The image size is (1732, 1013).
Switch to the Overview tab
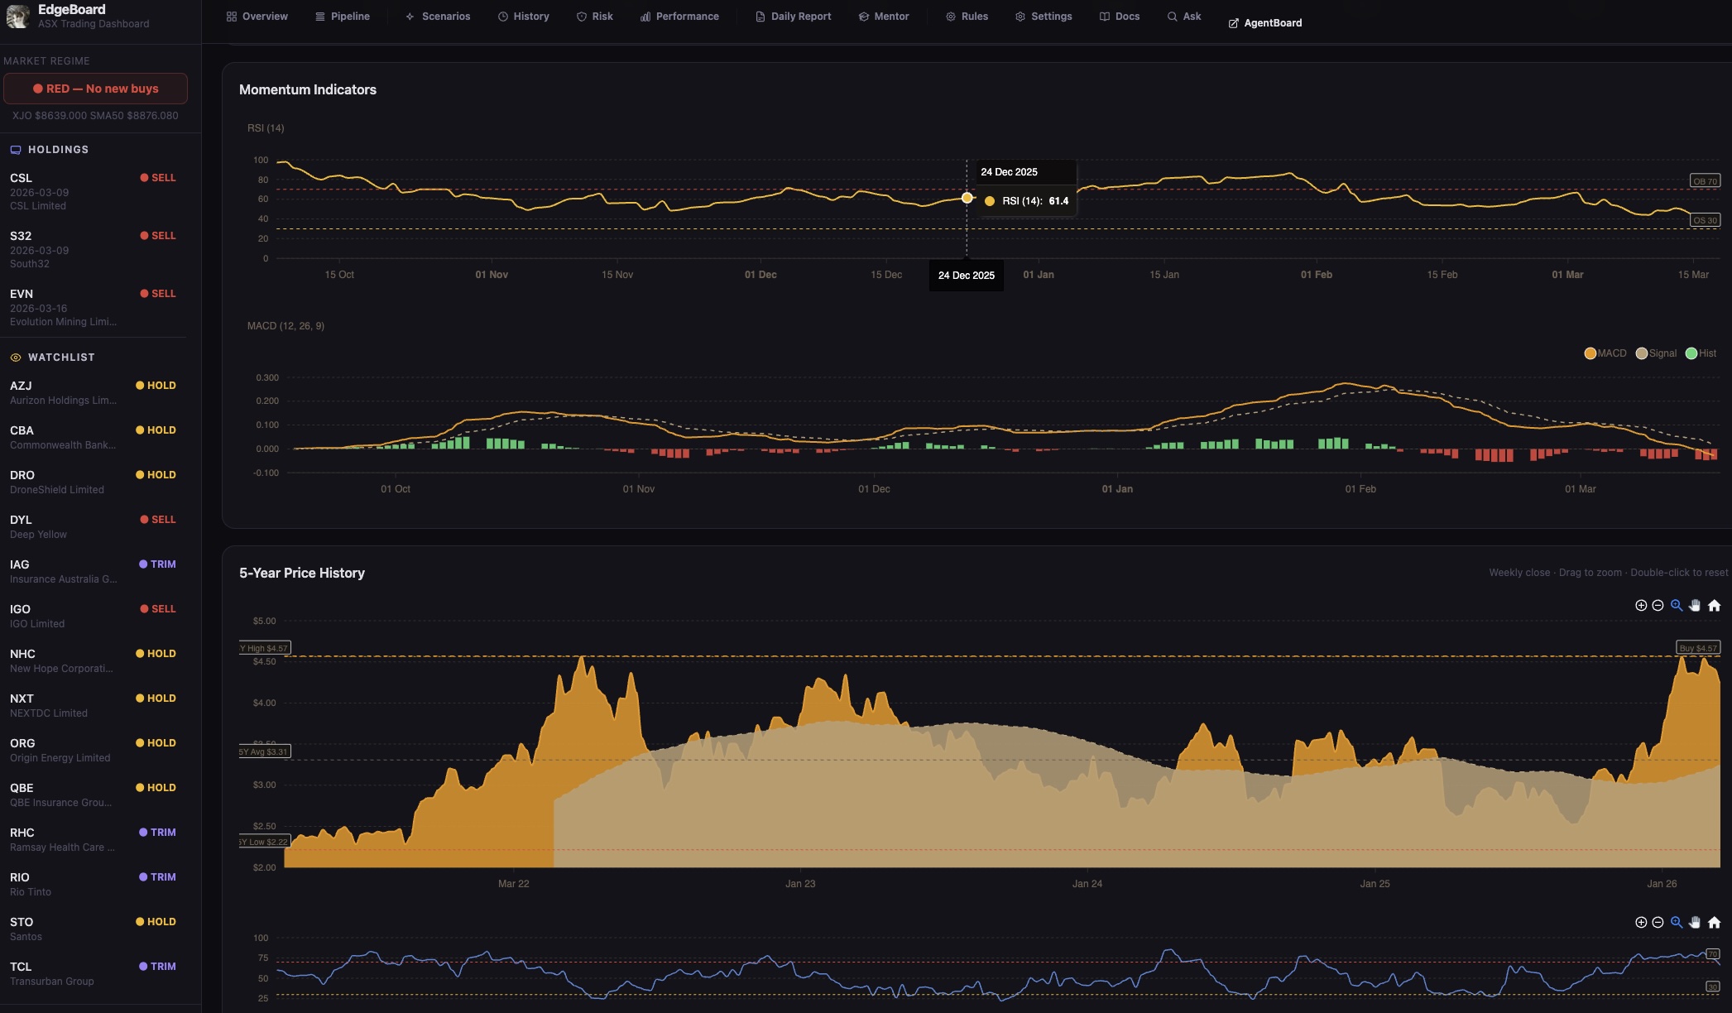pos(257,16)
